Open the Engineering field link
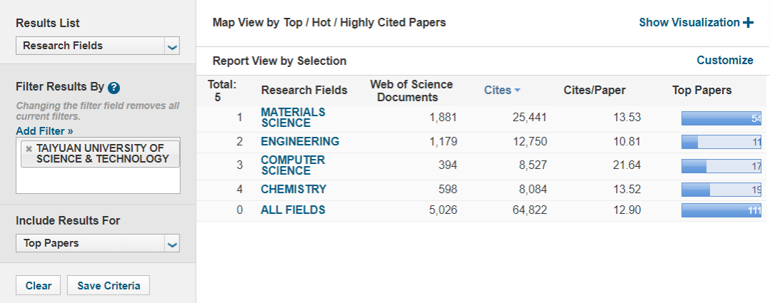 tap(300, 141)
